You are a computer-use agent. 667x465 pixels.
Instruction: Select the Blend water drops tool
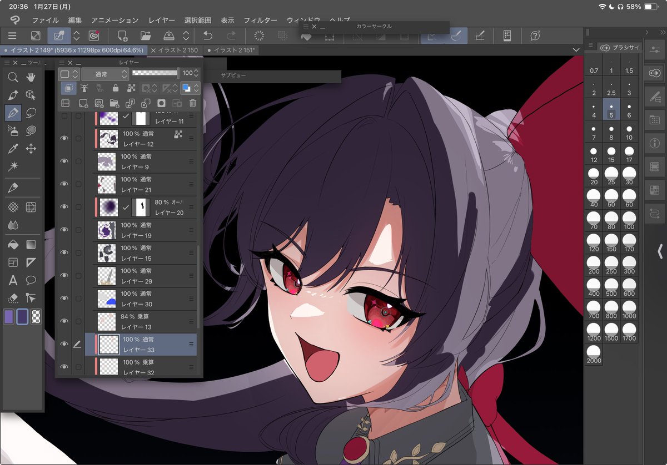(13, 225)
